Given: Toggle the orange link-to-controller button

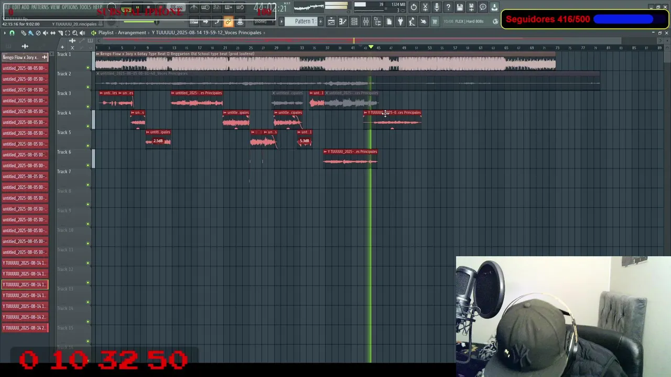Looking at the screenshot, I should pos(228,21).
